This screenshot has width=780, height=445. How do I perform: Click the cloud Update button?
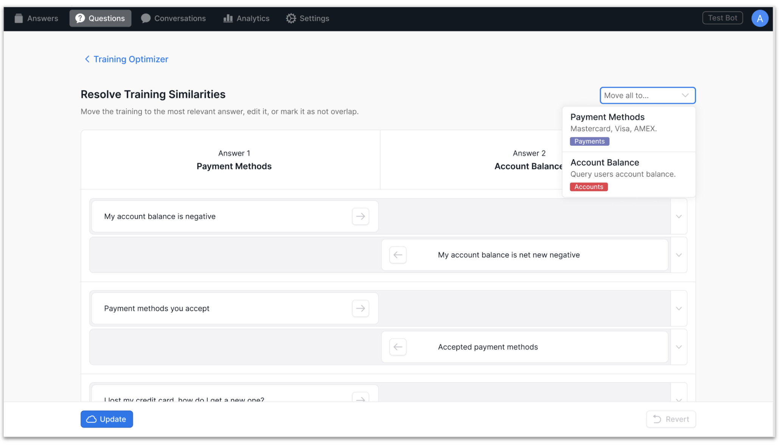[x=107, y=419]
